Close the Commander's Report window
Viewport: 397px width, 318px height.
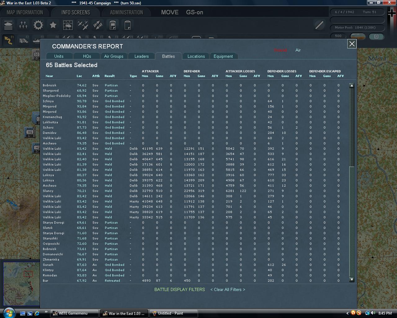(352, 44)
